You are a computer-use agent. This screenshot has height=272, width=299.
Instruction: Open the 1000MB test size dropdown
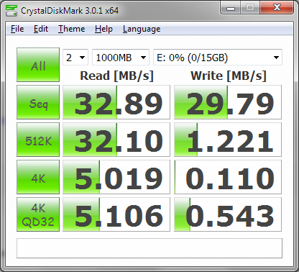(121, 58)
